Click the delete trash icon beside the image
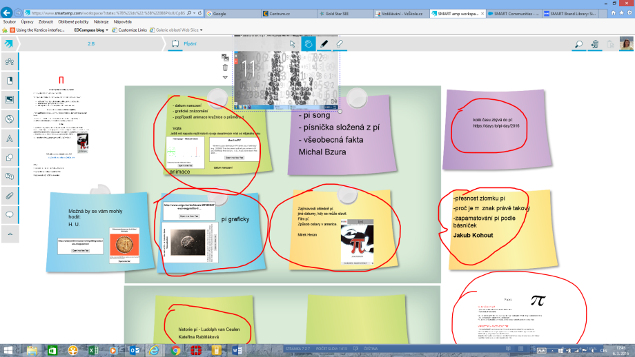The image size is (635, 357). coord(225,68)
